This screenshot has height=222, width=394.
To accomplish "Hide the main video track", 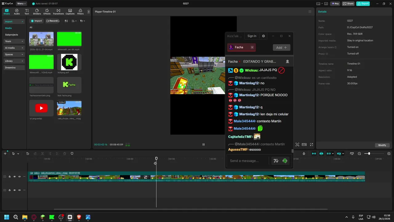I will [14, 177].
